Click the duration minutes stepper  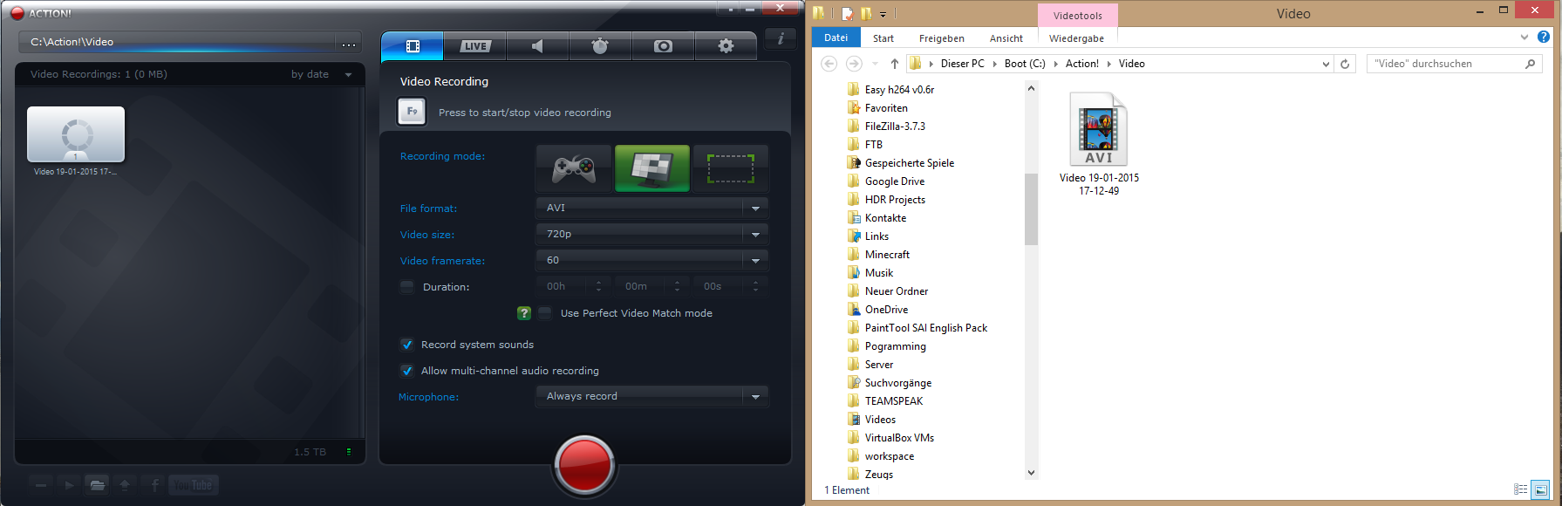(x=677, y=286)
